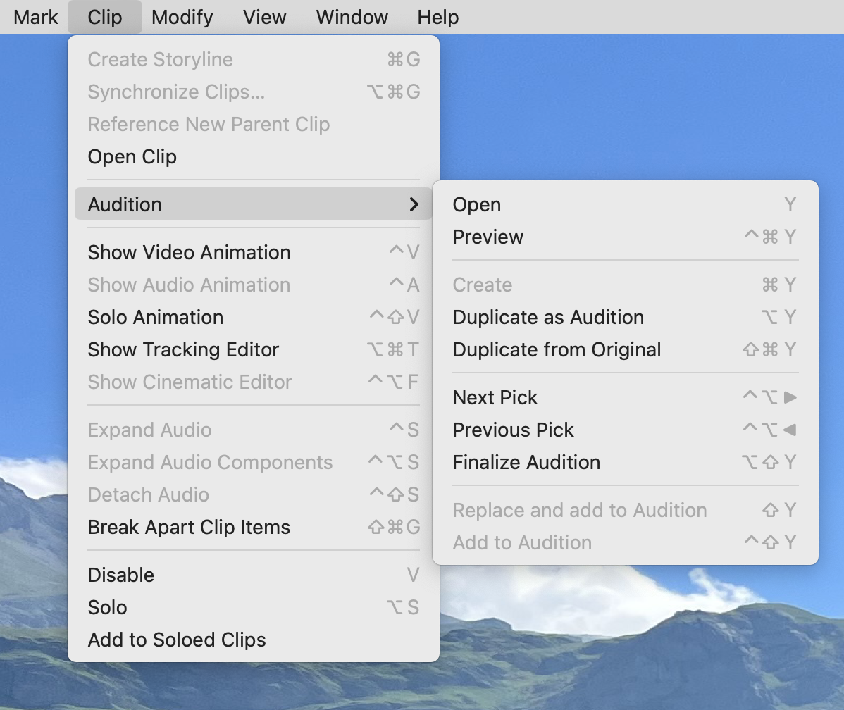
Task: Choose Show Video Animation
Action: [x=254, y=252]
